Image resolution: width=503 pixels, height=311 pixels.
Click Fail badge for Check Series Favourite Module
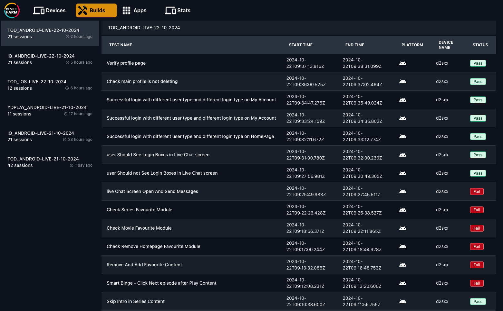tap(477, 210)
